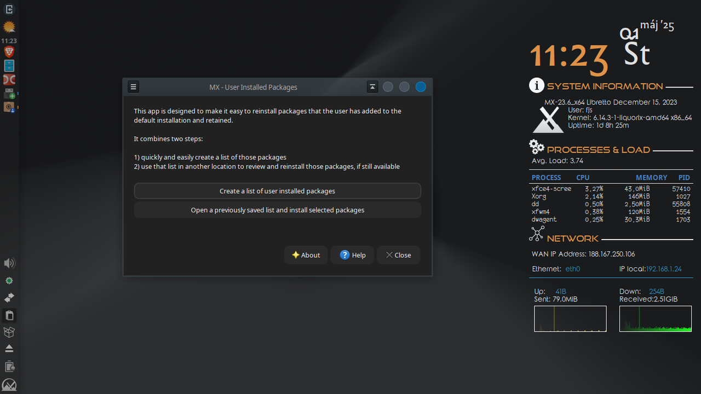The image size is (701, 394).
Task: Click the download traffic graph
Action: (x=656, y=319)
